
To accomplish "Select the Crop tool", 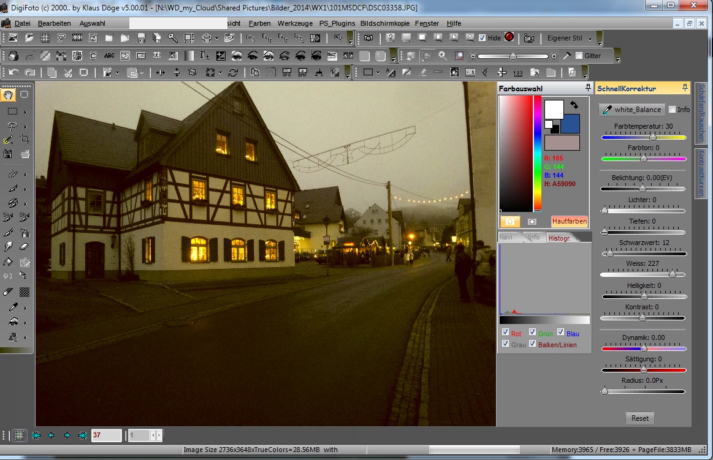I will 25,139.
